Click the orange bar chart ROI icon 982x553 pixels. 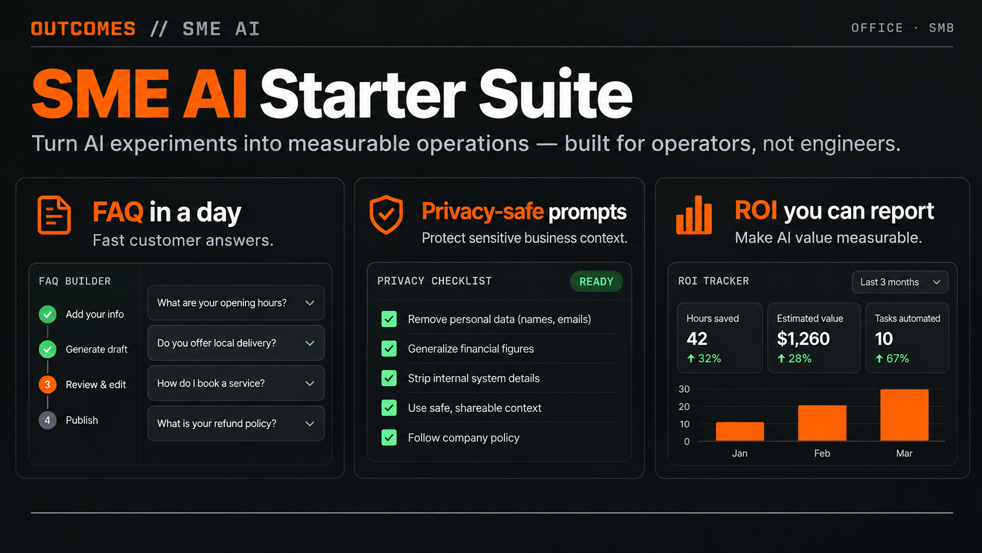tap(694, 215)
